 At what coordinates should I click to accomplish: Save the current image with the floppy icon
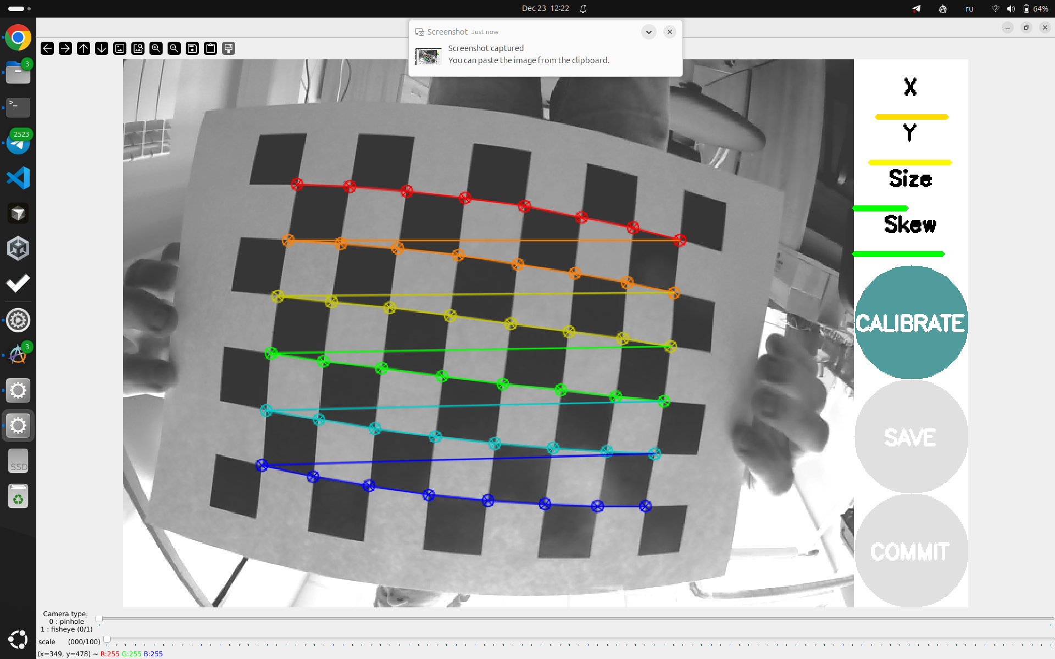(192, 48)
